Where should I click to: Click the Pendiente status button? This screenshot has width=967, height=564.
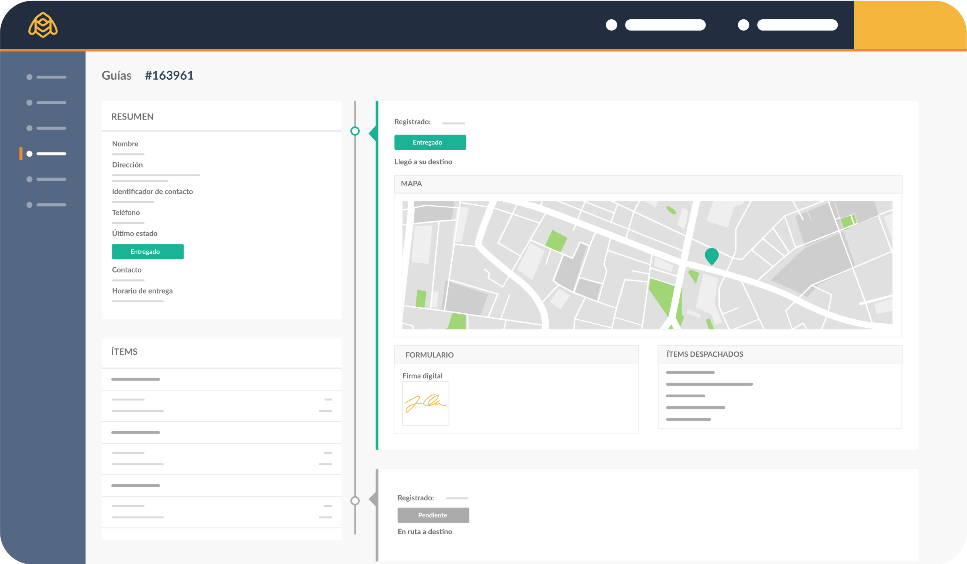point(433,515)
